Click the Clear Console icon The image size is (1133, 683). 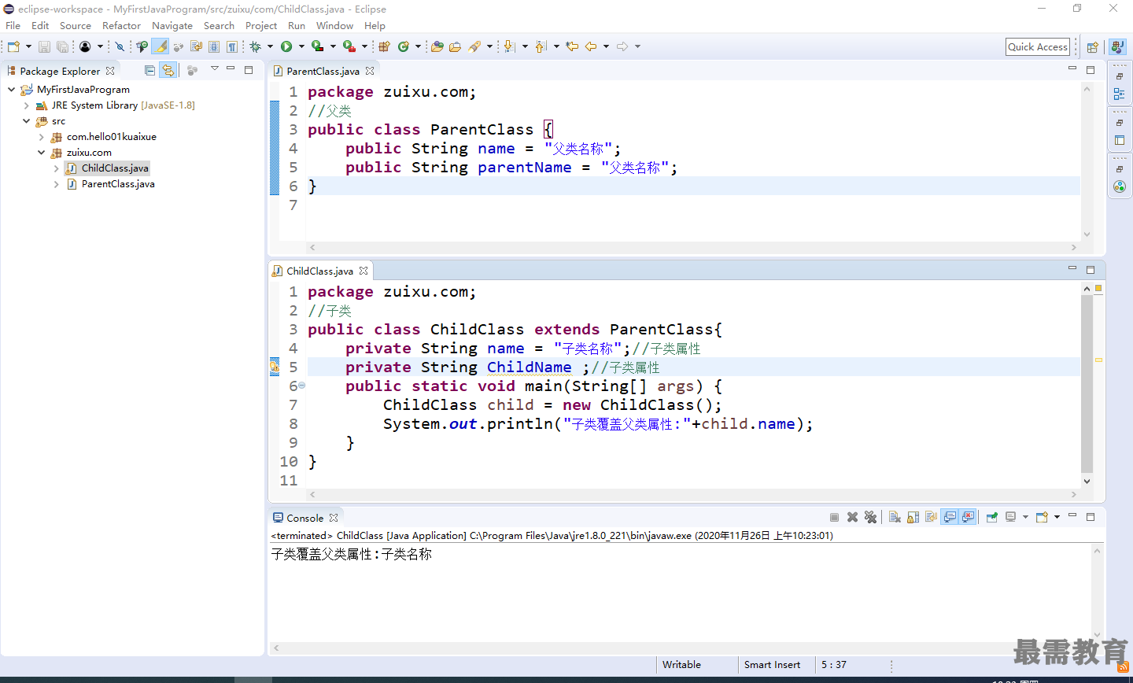pyautogui.click(x=895, y=517)
